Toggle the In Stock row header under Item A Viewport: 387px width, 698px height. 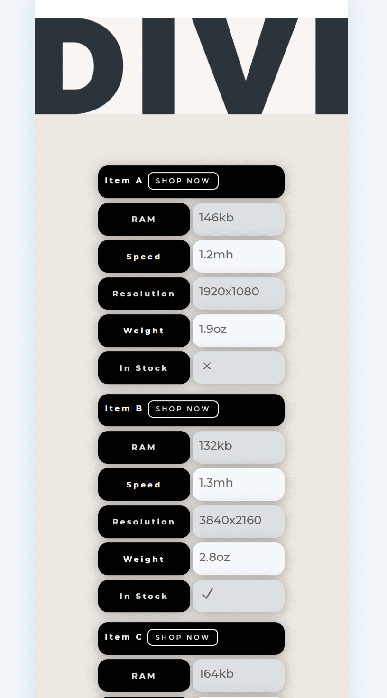pyautogui.click(x=144, y=367)
